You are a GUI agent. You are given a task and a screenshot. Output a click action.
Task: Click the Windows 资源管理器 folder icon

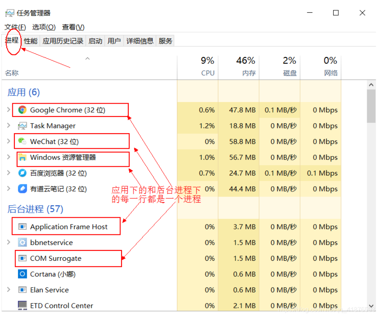click(22, 158)
